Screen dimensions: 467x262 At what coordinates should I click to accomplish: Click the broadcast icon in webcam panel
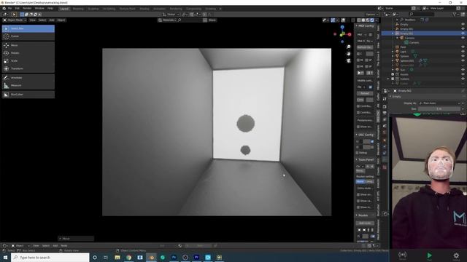pos(402,255)
